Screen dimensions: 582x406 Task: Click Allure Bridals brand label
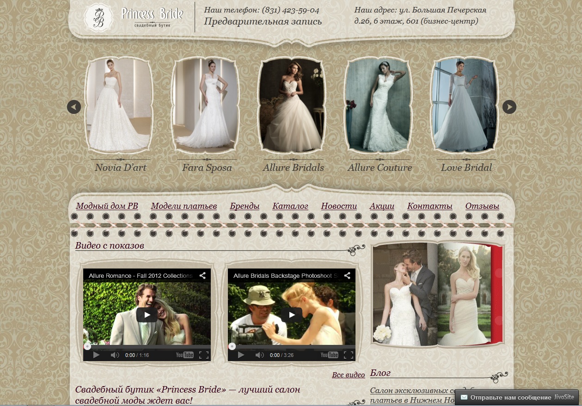point(294,168)
